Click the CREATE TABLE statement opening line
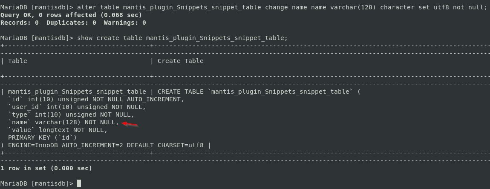Image resolution: width=490 pixels, height=189 pixels. point(259,92)
